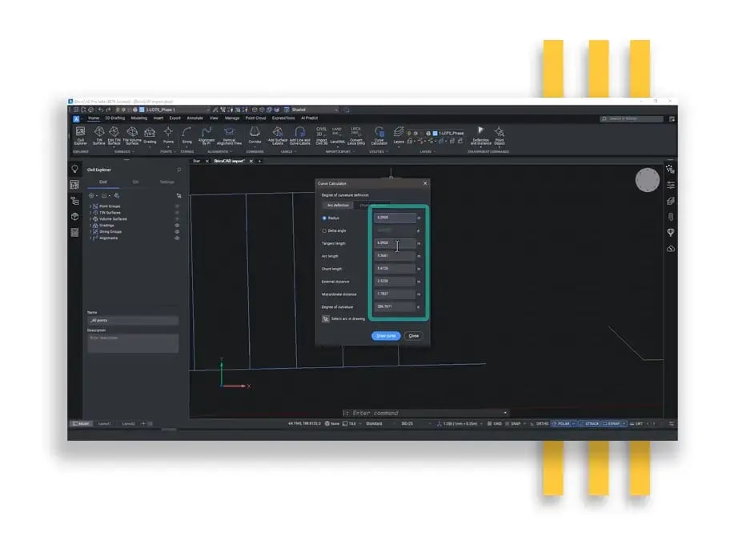Toggle ESNAP in status bar
Screen dimensions: 734x552
614,424
